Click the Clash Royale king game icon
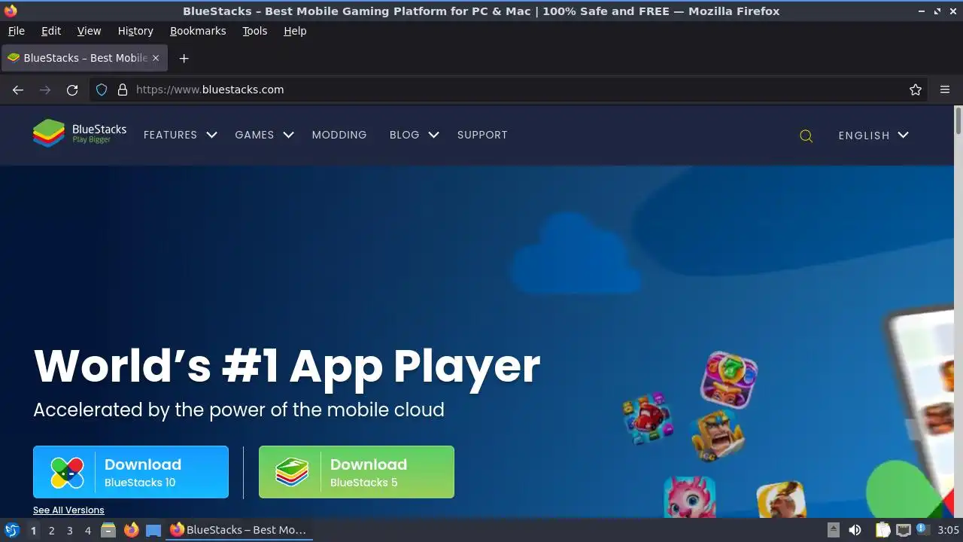The width and height of the screenshot is (963, 542). (718, 435)
